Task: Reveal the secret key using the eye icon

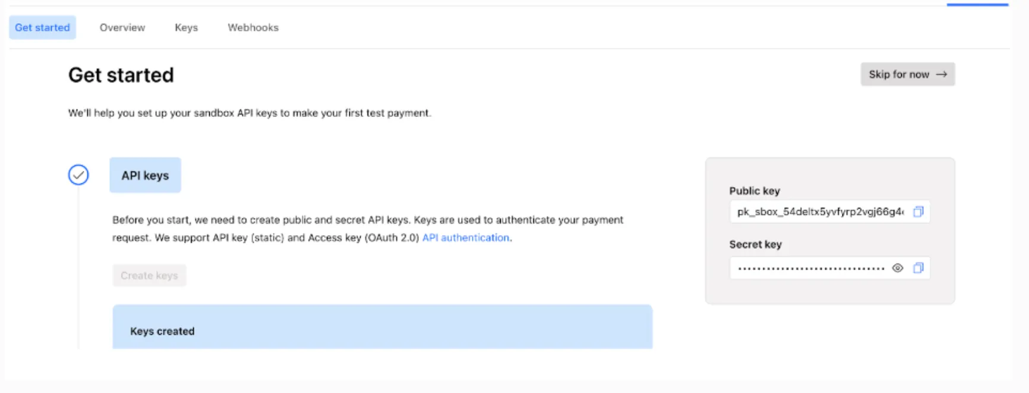Action: point(898,268)
